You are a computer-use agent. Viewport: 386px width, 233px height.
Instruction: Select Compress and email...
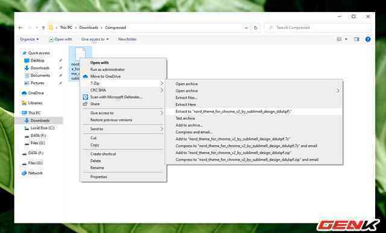click(x=254, y=132)
